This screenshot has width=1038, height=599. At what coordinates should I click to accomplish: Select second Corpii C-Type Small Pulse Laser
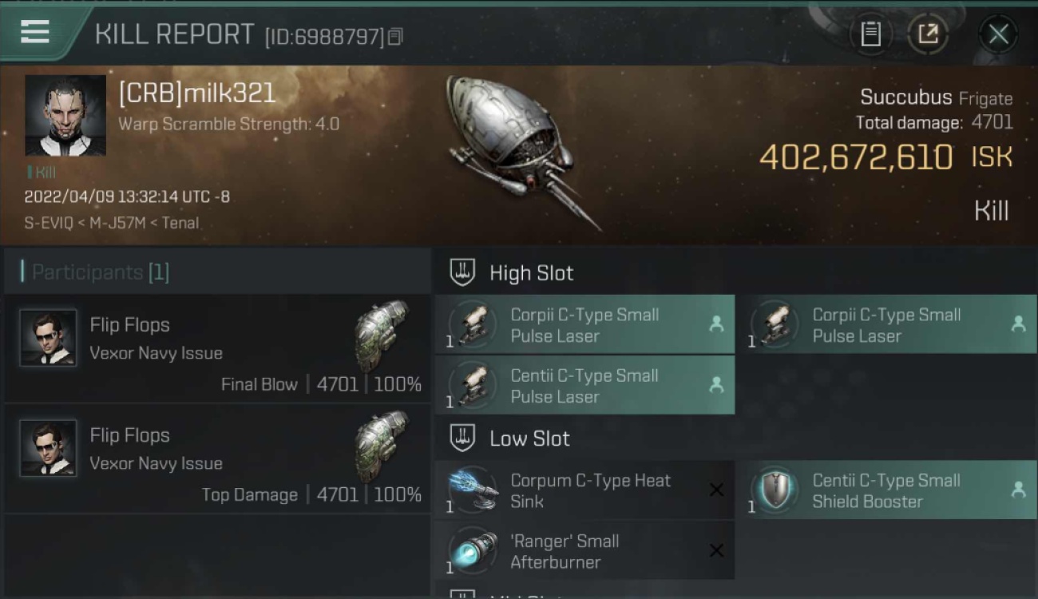pyautogui.click(x=886, y=325)
